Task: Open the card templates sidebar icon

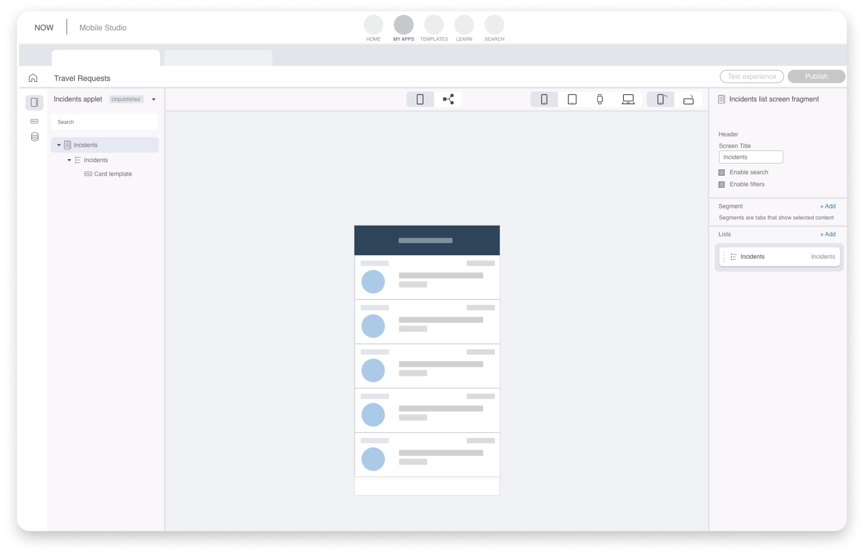Action: pyautogui.click(x=35, y=121)
